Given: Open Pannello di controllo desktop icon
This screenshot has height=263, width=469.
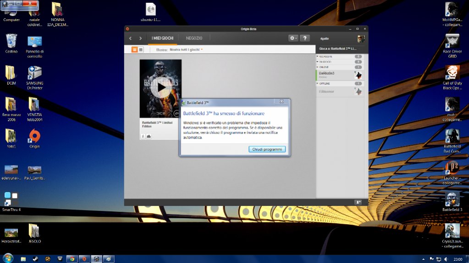Looking at the screenshot, I should tap(35, 47).
